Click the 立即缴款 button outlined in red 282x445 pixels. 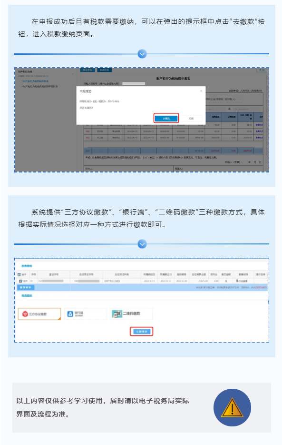click(142, 332)
